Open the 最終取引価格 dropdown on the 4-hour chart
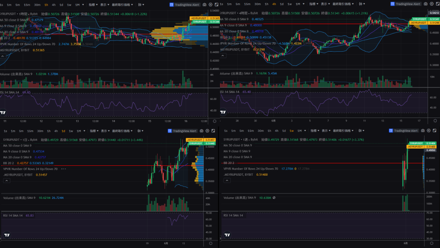Screen dimensions: 440x248 343,4
